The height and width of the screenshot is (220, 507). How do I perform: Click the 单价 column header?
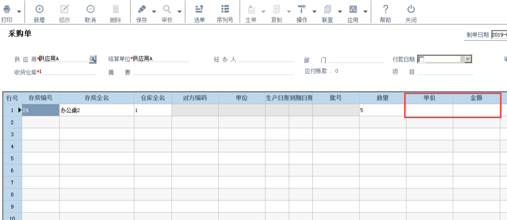coord(430,98)
